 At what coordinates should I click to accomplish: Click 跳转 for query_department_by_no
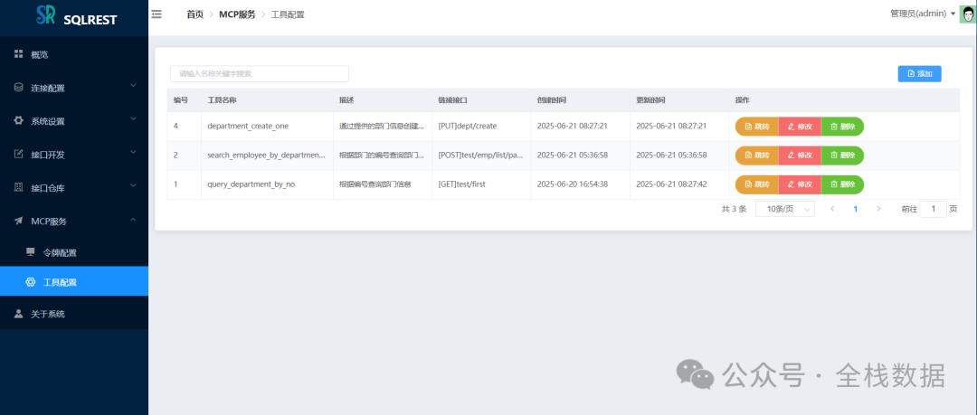pos(757,184)
